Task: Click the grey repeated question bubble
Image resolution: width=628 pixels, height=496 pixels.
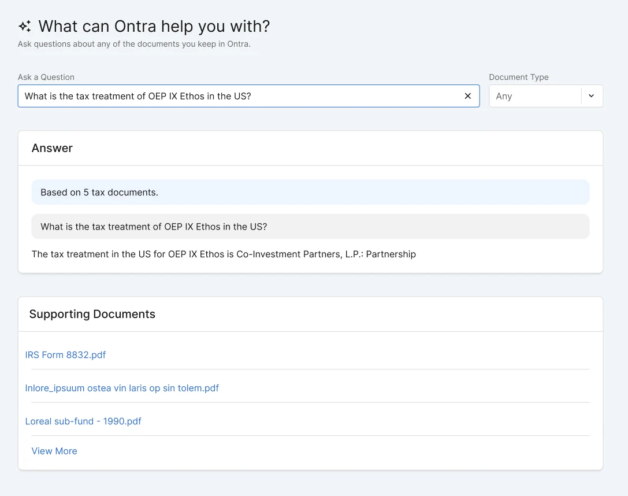Action: tap(310, 227)
